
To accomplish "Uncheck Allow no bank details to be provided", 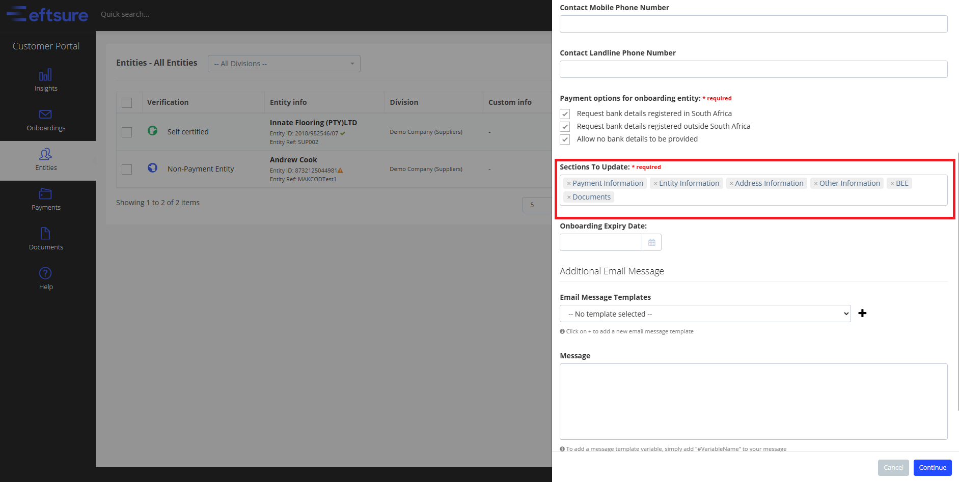I will pyautogui.click(x=565, y=139).
